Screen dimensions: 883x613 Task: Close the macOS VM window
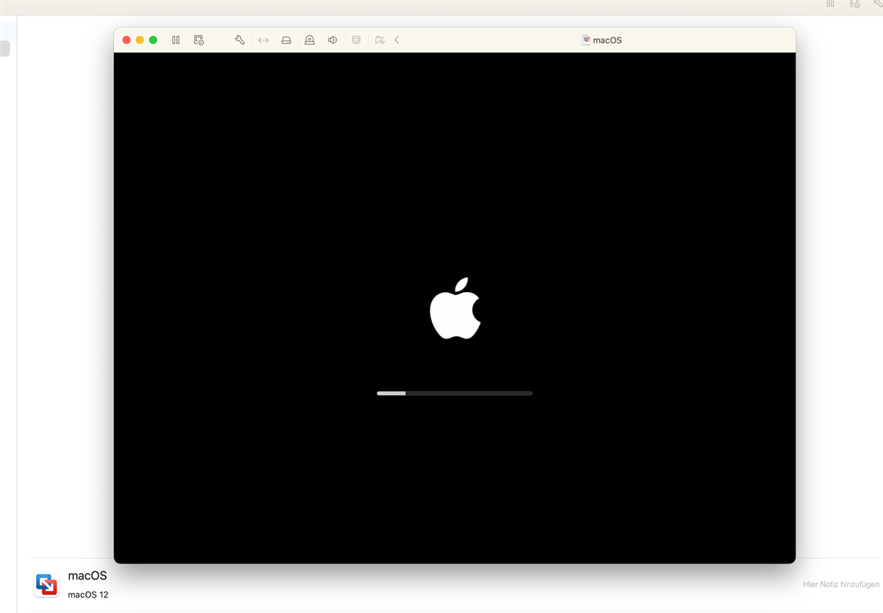pyautogui.click(x=127, y=40)
